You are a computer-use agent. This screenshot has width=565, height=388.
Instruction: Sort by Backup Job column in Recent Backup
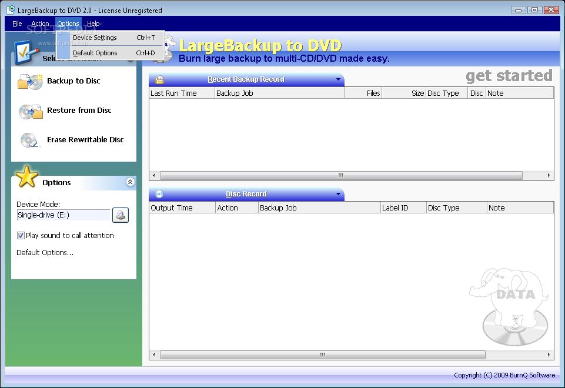[280, 93]
